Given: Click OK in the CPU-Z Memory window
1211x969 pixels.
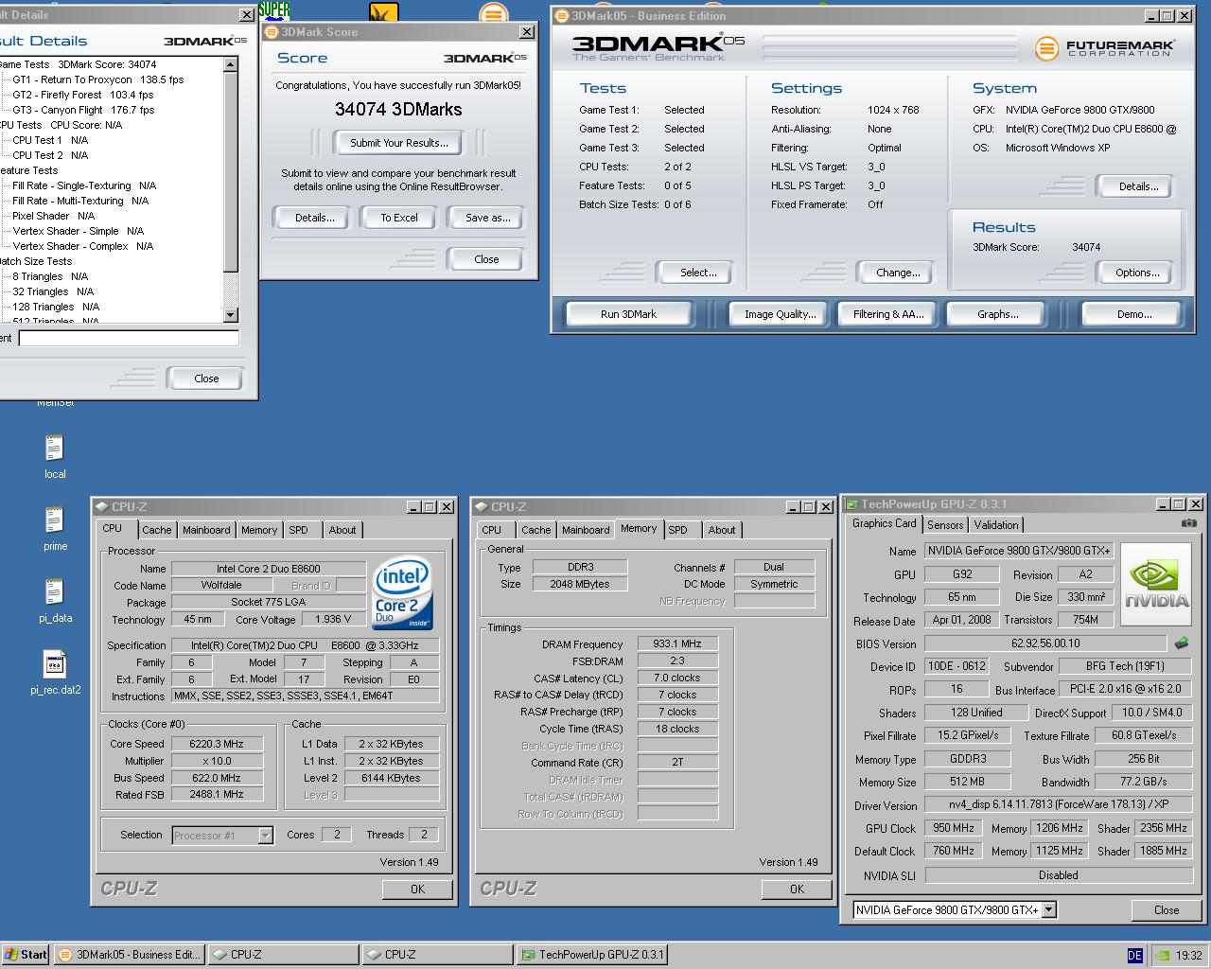Looking at the screenshot, I should pos(797,890).
